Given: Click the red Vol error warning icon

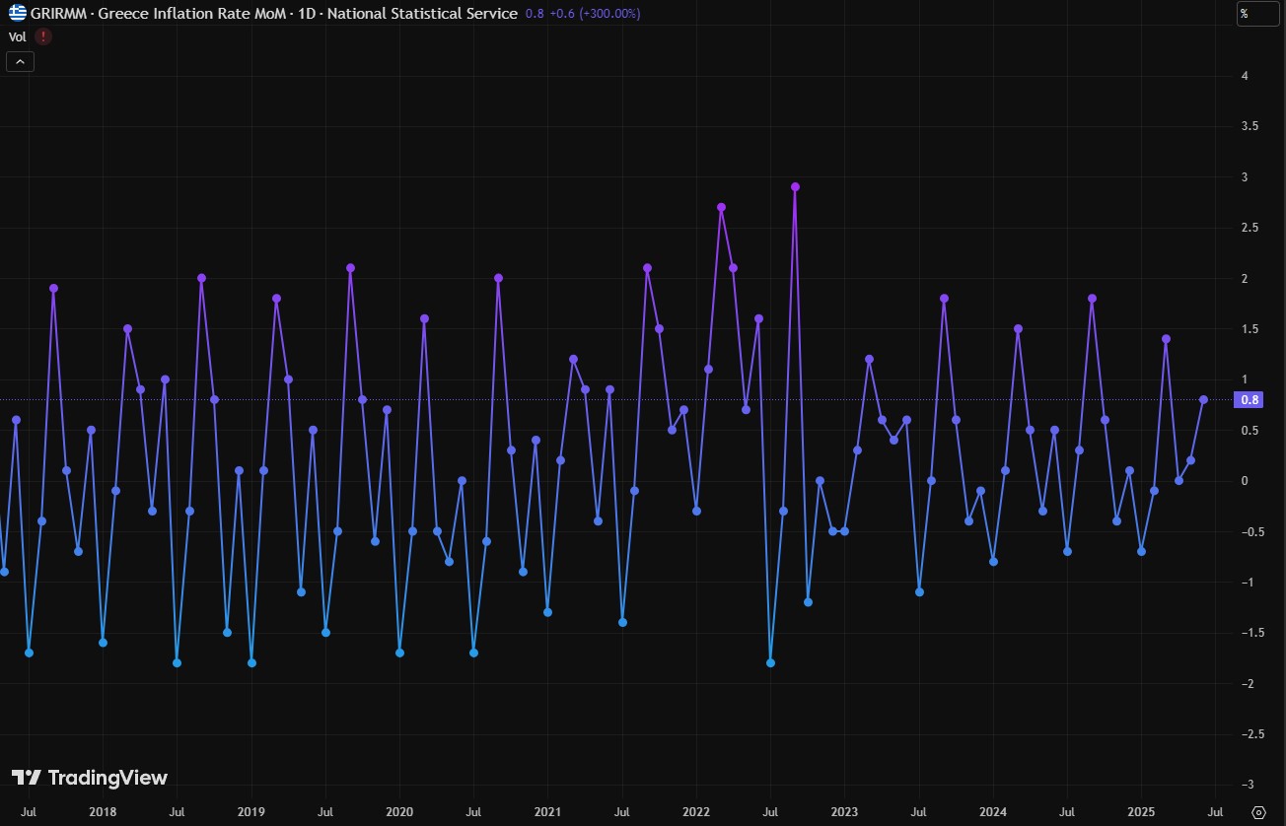Looking at the screenshot, I should coord(43,36).
